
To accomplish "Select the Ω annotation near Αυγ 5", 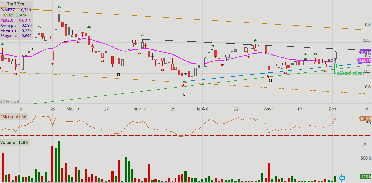I will 271,80.
